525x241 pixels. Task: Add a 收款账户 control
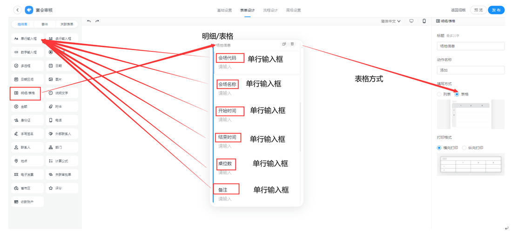[27, 202]
